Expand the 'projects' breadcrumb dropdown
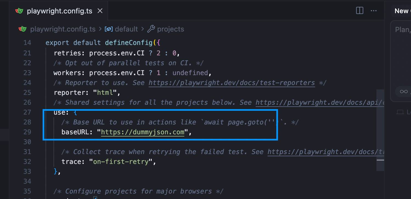This screenshot has height=199, width=411. [x=170, y=29]
